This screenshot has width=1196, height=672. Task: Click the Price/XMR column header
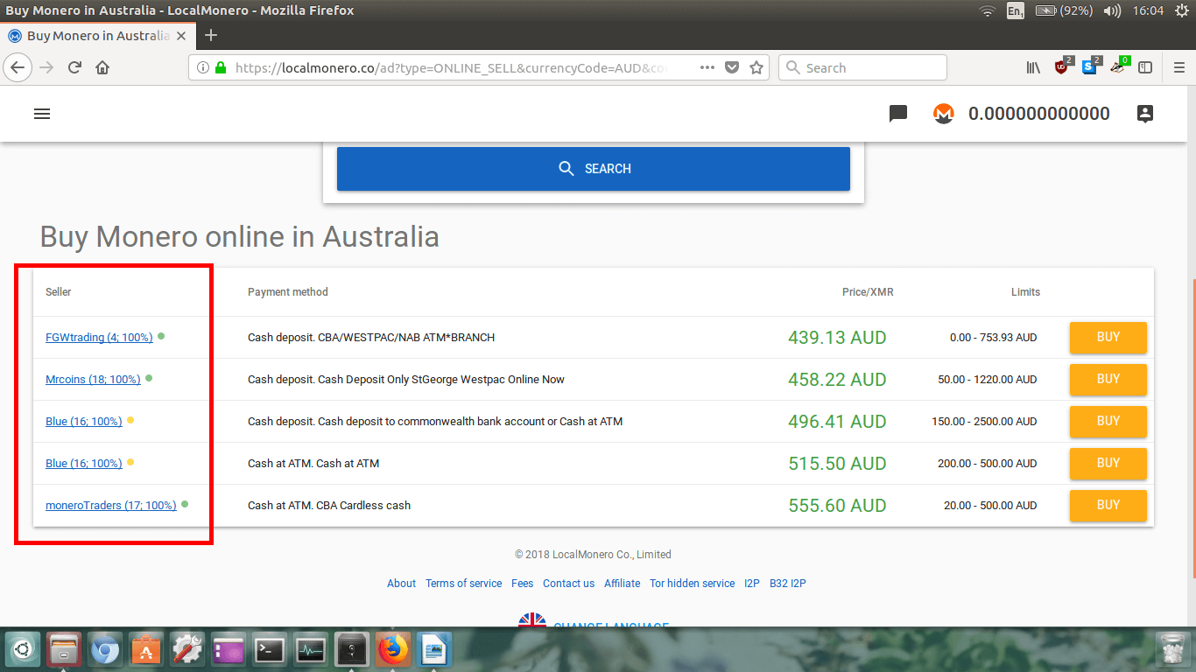(x=868, y=292)
